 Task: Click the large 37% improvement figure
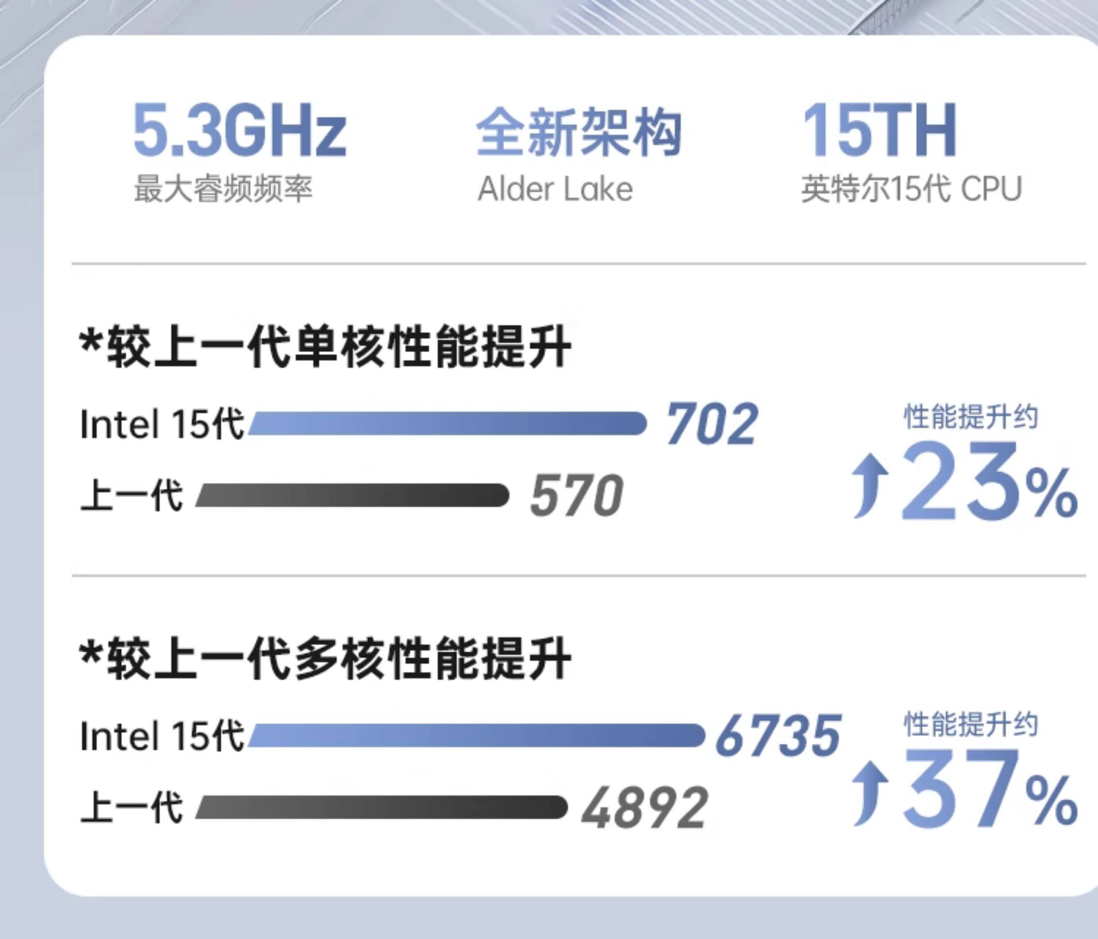coord(989,790)
